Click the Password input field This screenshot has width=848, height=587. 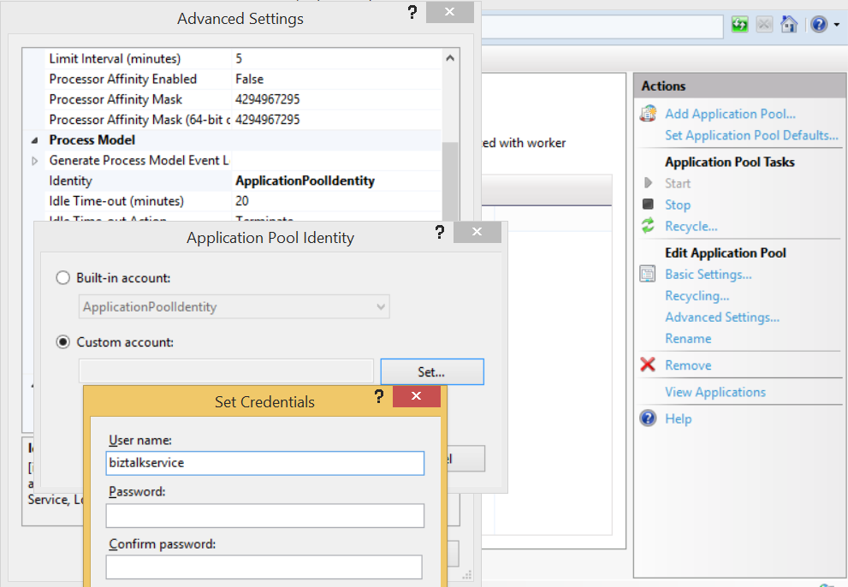(x=265, y=516)
